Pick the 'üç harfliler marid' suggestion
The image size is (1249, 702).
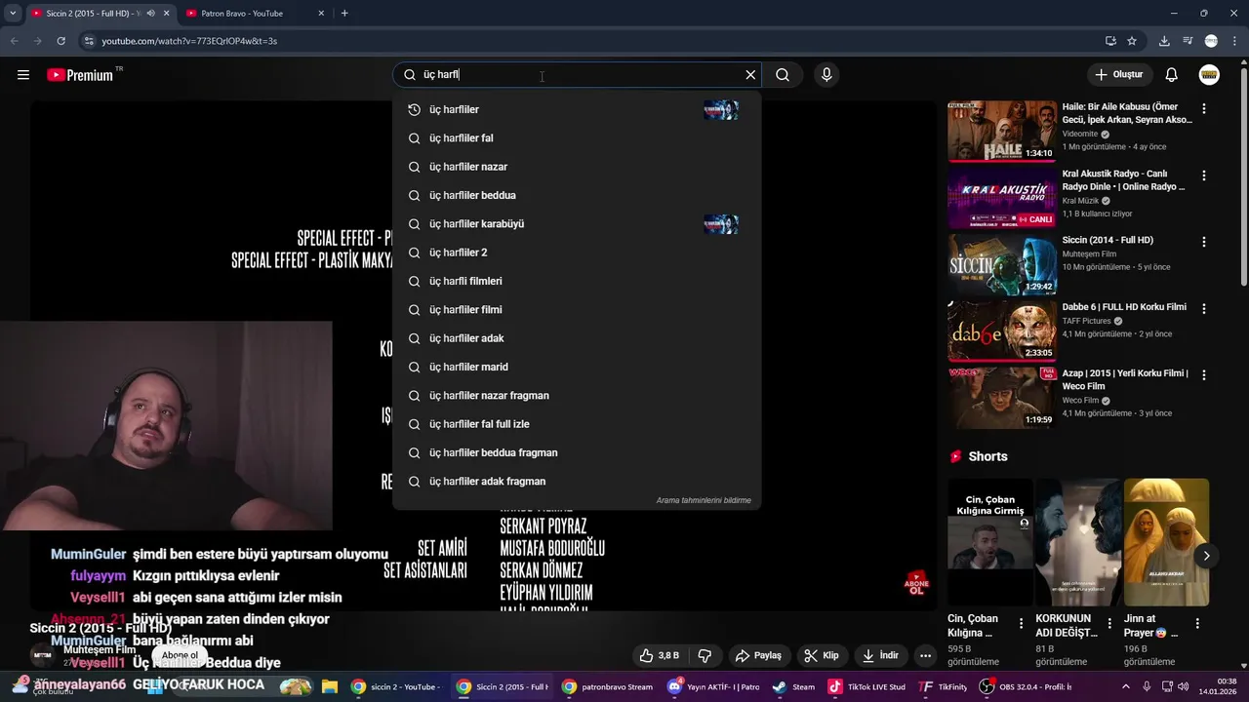577,367
